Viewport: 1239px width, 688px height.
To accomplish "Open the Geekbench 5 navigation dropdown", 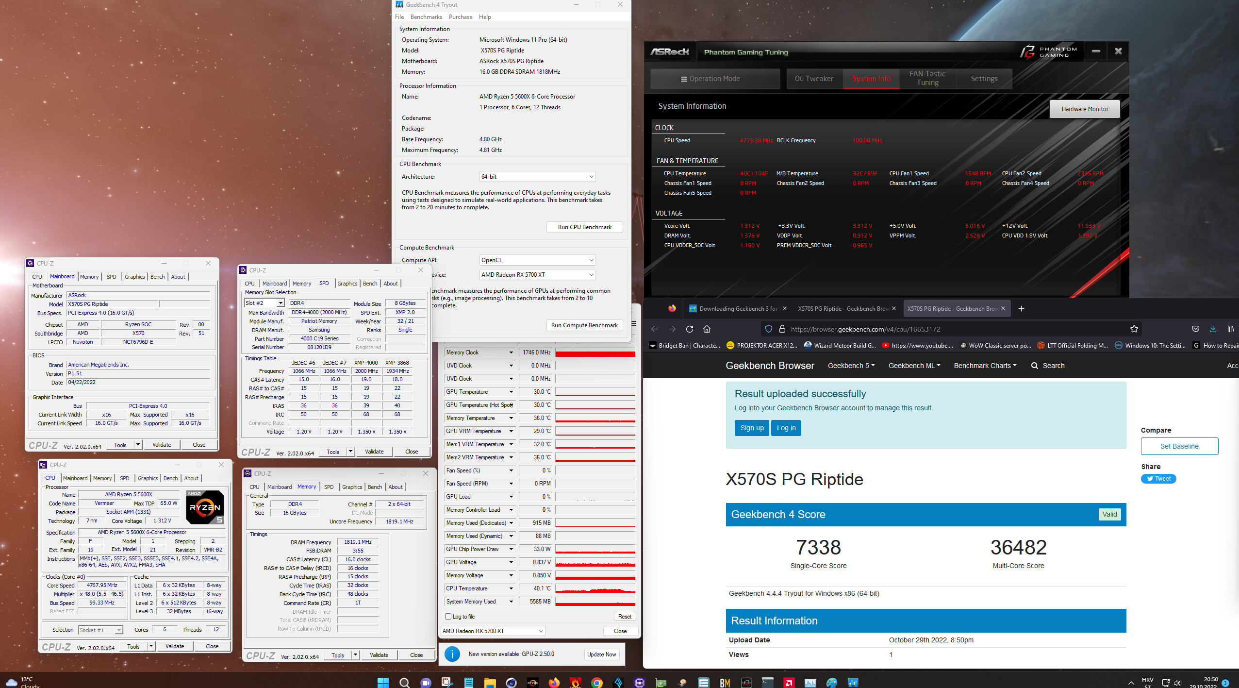I will click(851, 366).
